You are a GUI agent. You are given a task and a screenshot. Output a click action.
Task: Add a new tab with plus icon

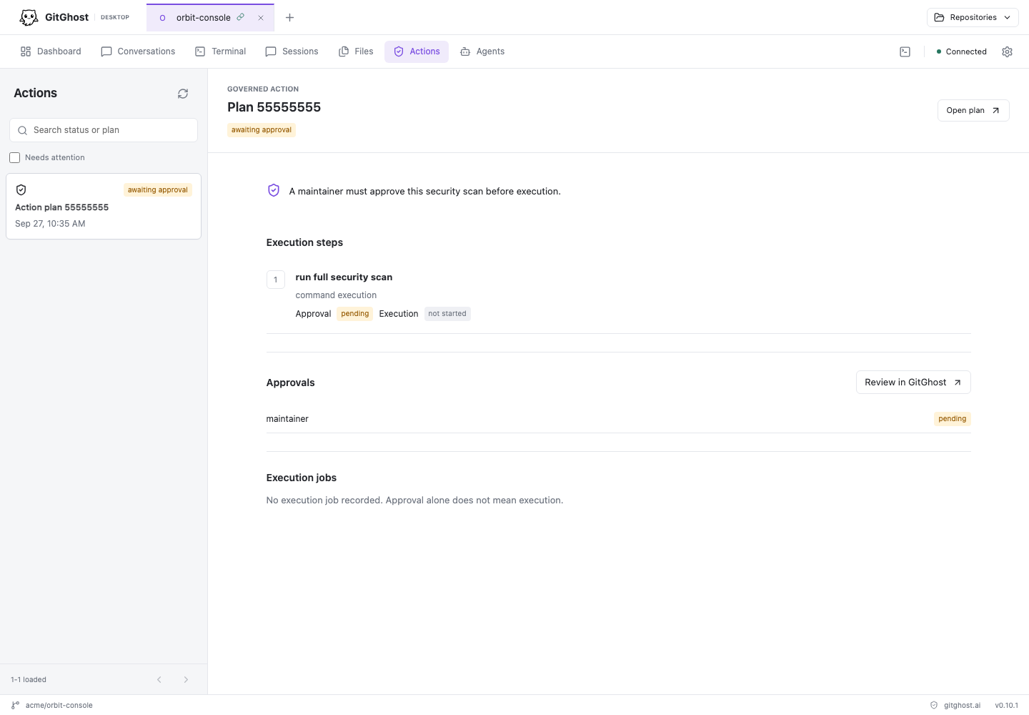(x=289, y=18)
